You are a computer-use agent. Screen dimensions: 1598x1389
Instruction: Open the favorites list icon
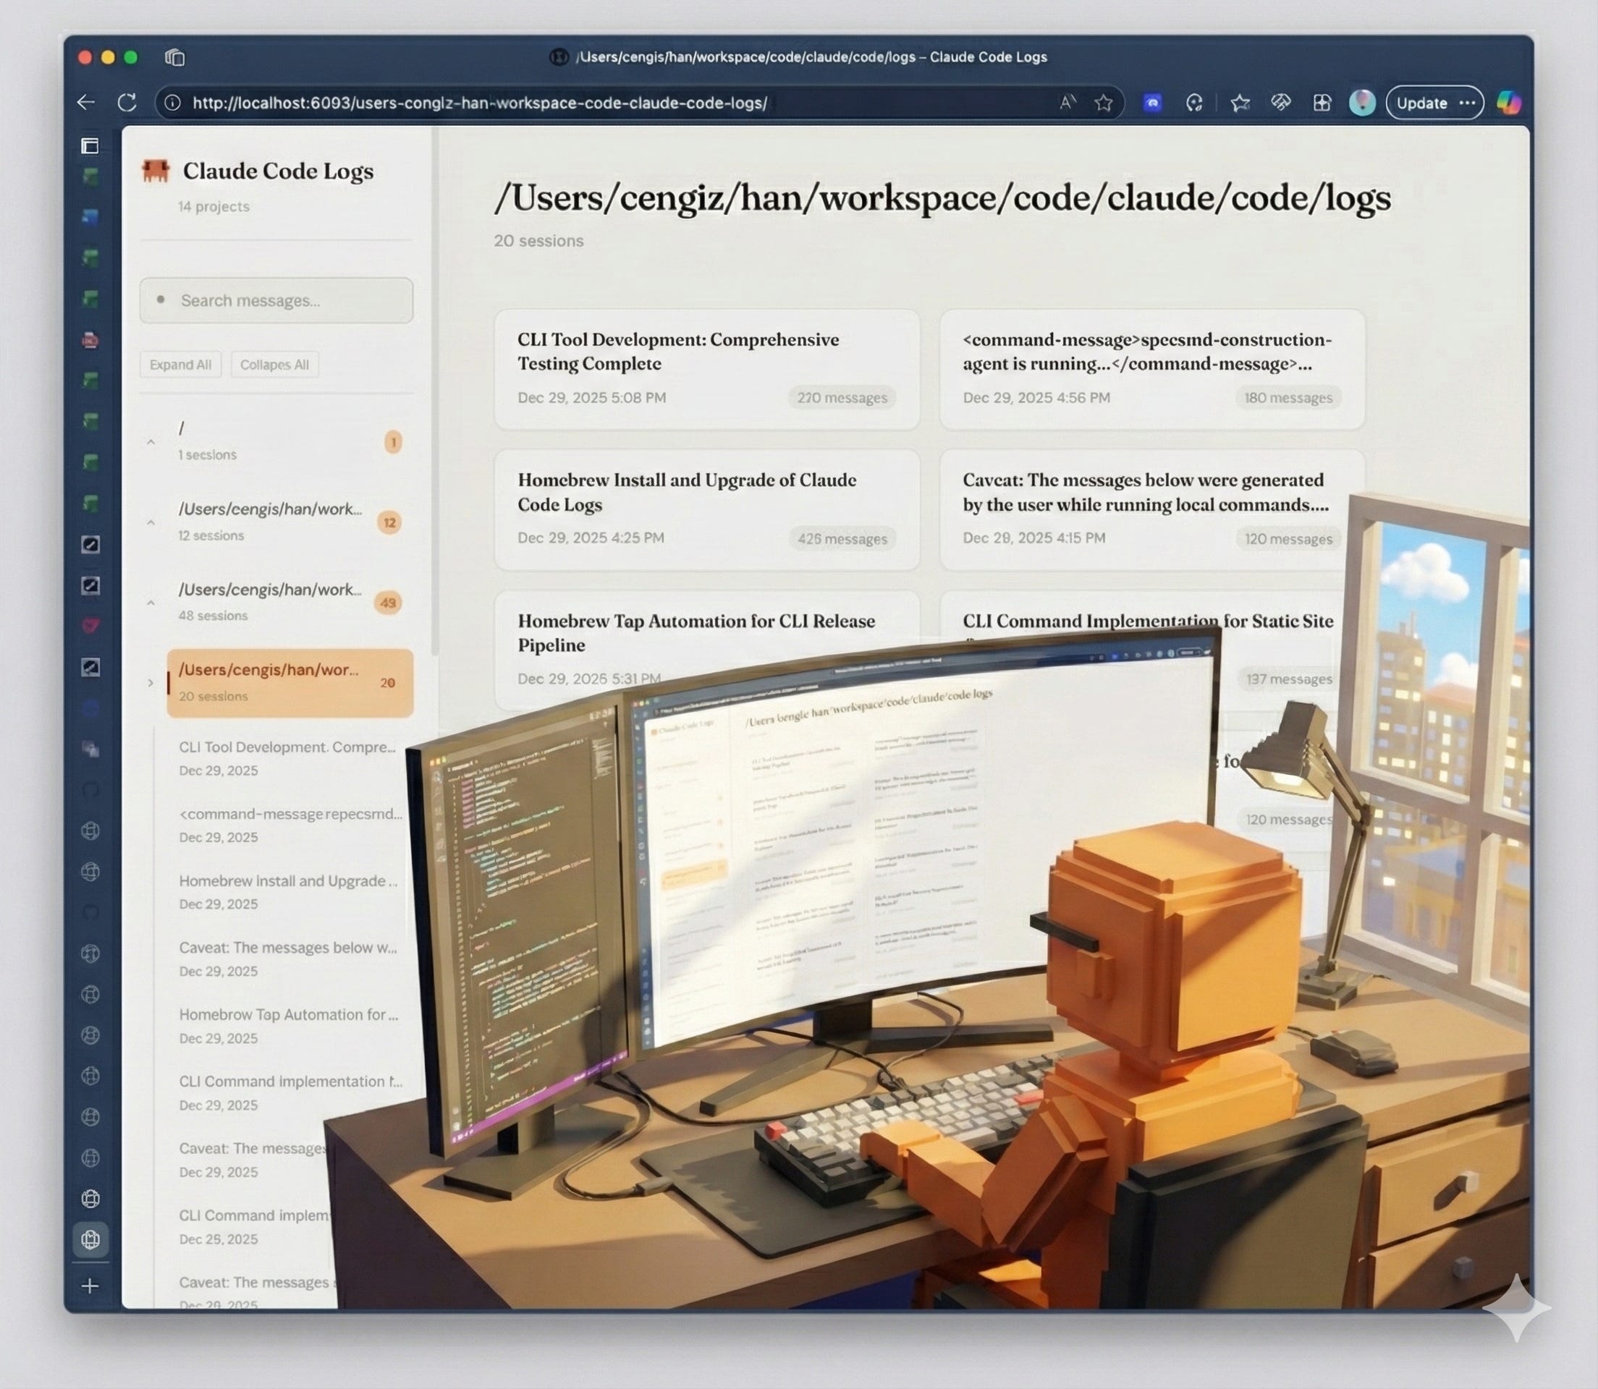point(1240,103)
